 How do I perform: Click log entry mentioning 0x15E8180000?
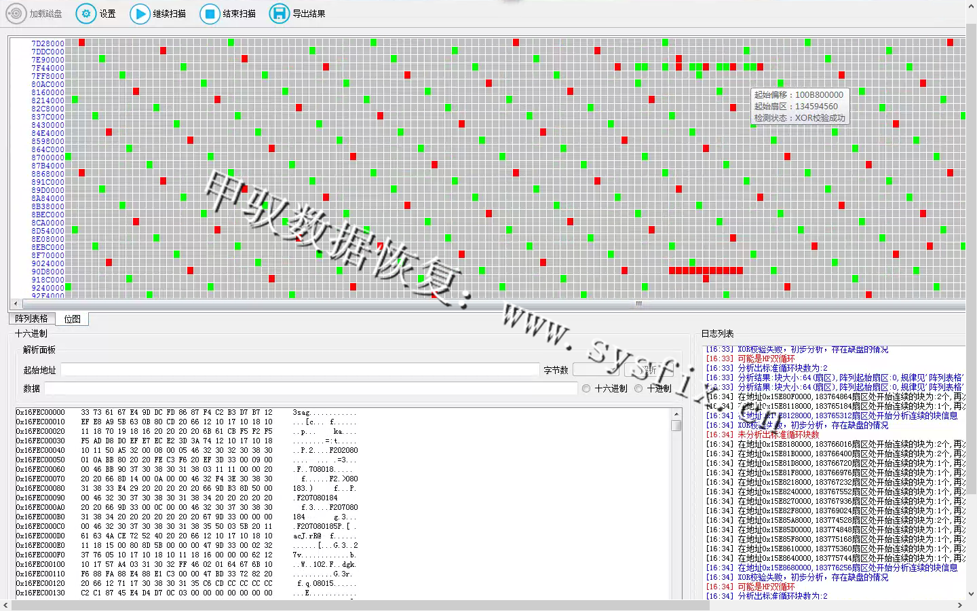click(x=835, y=444)
